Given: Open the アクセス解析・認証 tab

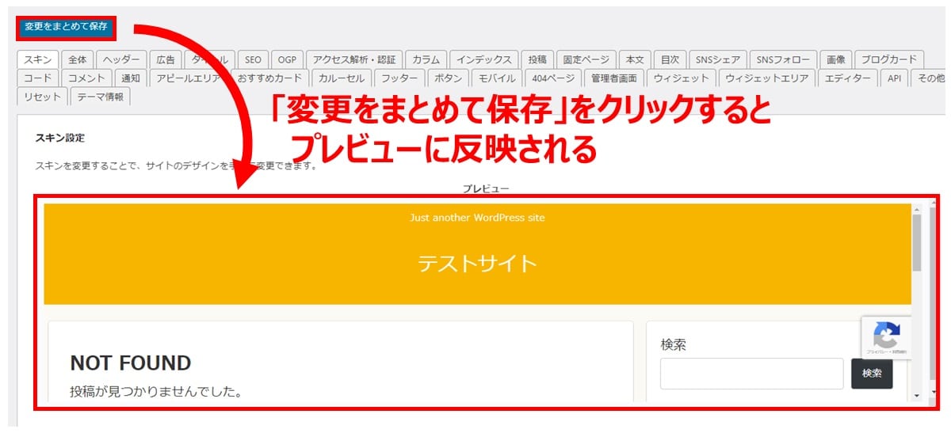Looking at the screenshot, I should point(354,59).
